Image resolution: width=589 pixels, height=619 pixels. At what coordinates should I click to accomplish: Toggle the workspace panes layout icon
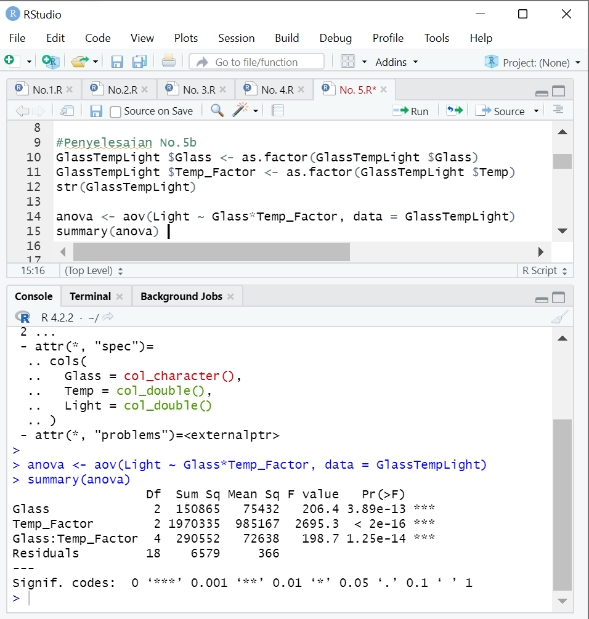click(x=348, y=62)
